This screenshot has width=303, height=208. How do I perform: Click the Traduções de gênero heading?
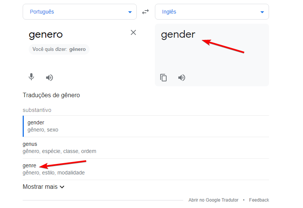51,95
